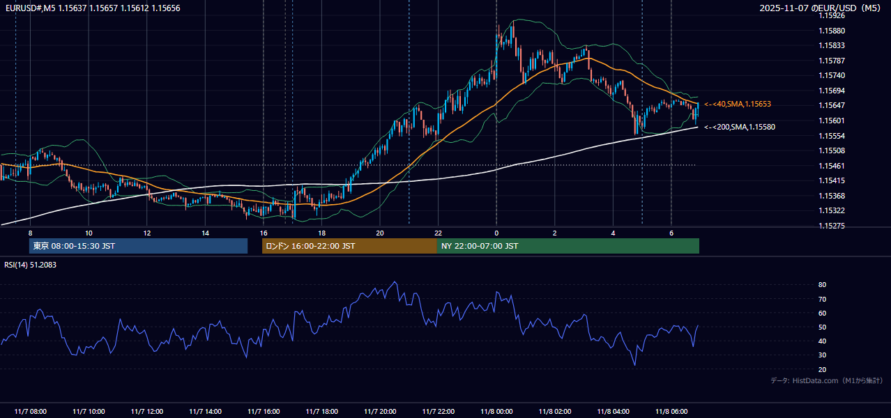Click price axis value 1.15694
This screenshot has width=891, height=418.
pyautogui.click(x=832, y=91)
